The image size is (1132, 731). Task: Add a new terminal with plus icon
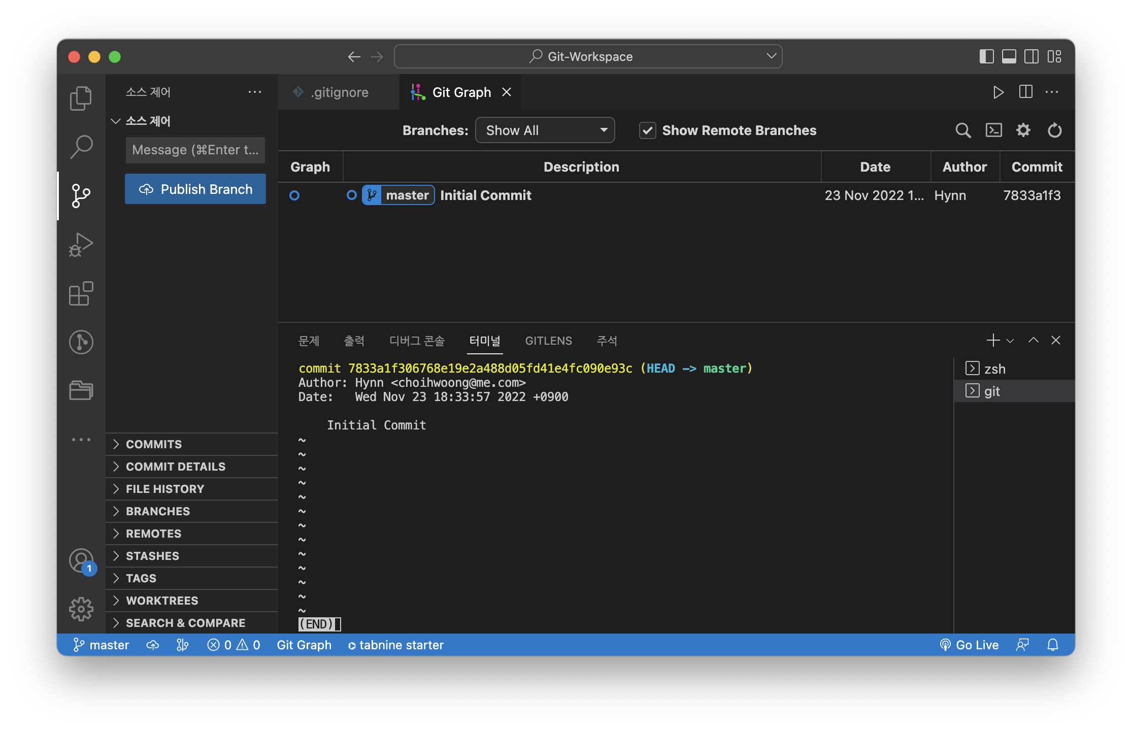(x=993, y=340)
